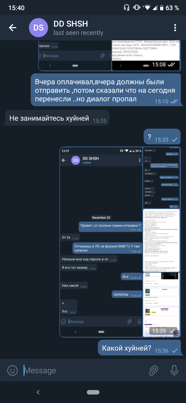Focus the Message input field
186x403 pixels.
click(x=83, y=370)
